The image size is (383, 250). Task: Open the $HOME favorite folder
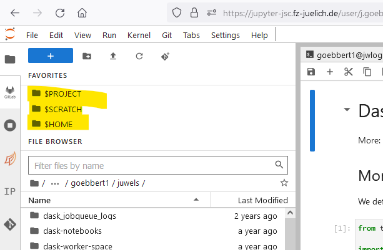(52, 124)
